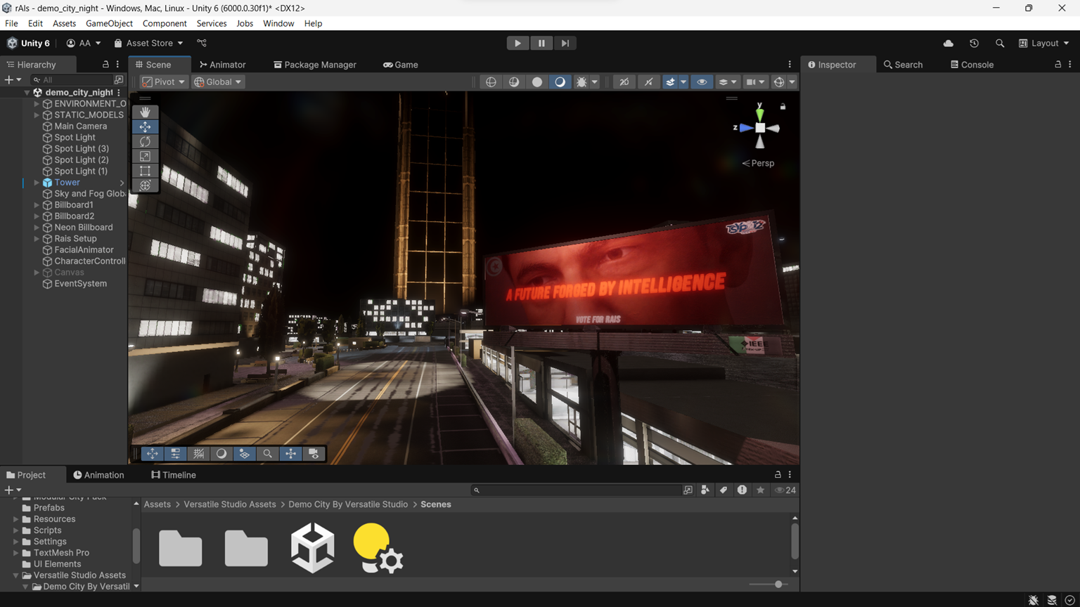Click Versatile Studio Assets breadcrumb

tap(230, 504)
